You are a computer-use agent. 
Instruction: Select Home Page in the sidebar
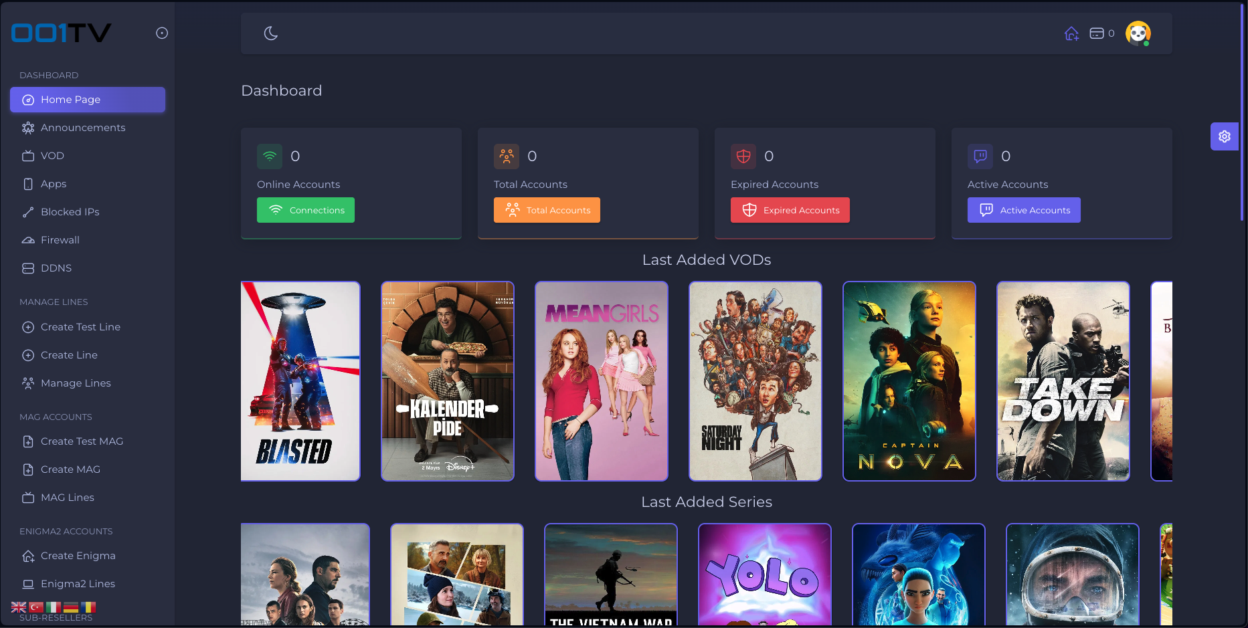[x=88, y=100]
